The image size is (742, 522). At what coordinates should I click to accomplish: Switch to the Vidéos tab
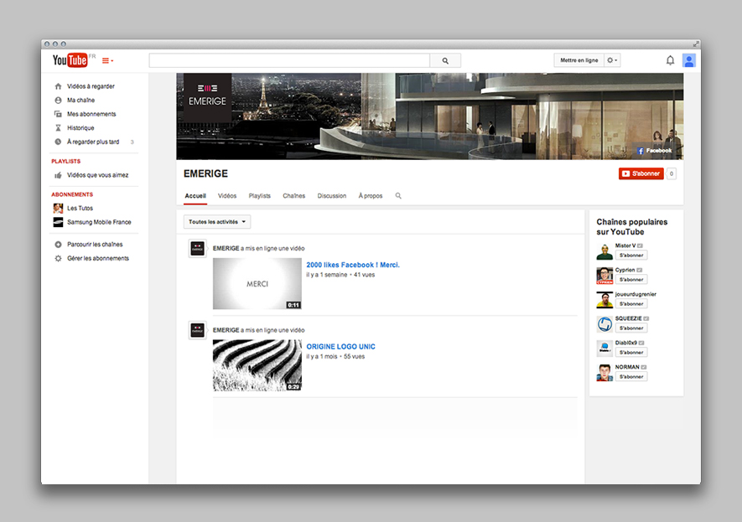[x=227, y=196]
